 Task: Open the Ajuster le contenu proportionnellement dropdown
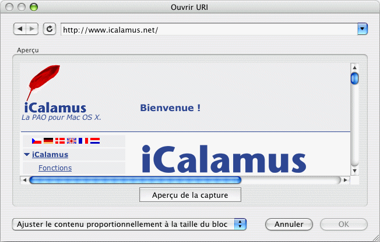click(x=129, y=225)
